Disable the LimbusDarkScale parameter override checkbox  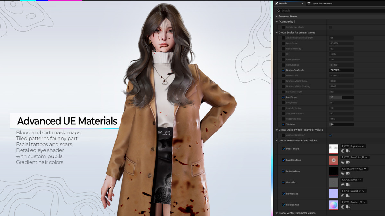click(x=283, y=70)
